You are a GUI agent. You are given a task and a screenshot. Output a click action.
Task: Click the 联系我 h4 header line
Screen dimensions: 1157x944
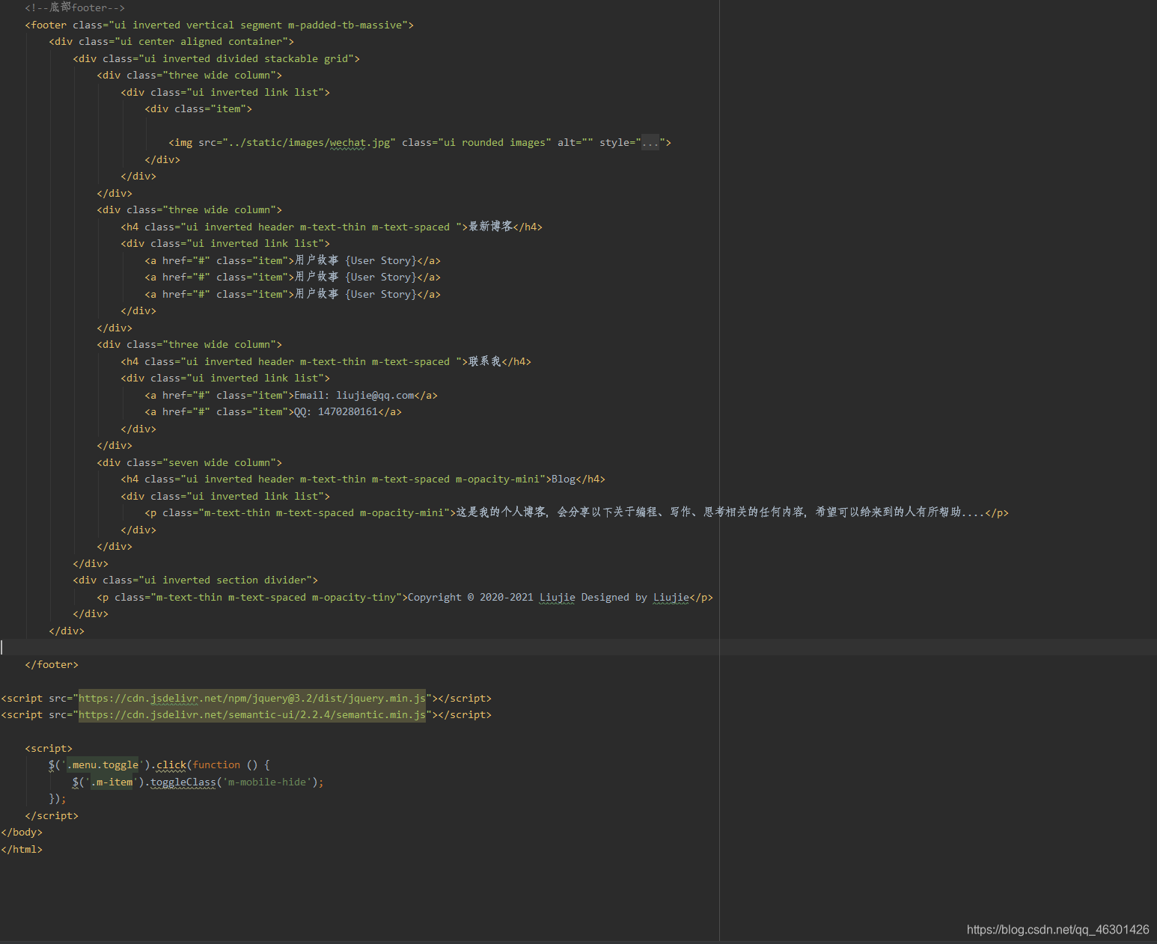(x=326, y=361)
